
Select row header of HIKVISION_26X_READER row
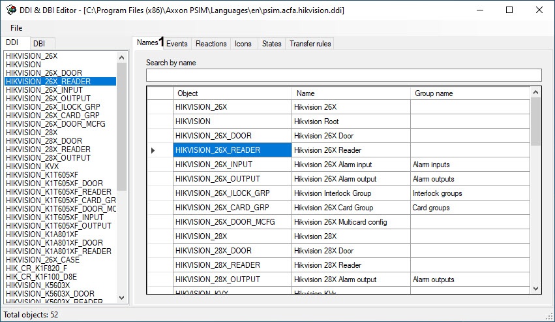pyautogui.click(x=159, y=150)
